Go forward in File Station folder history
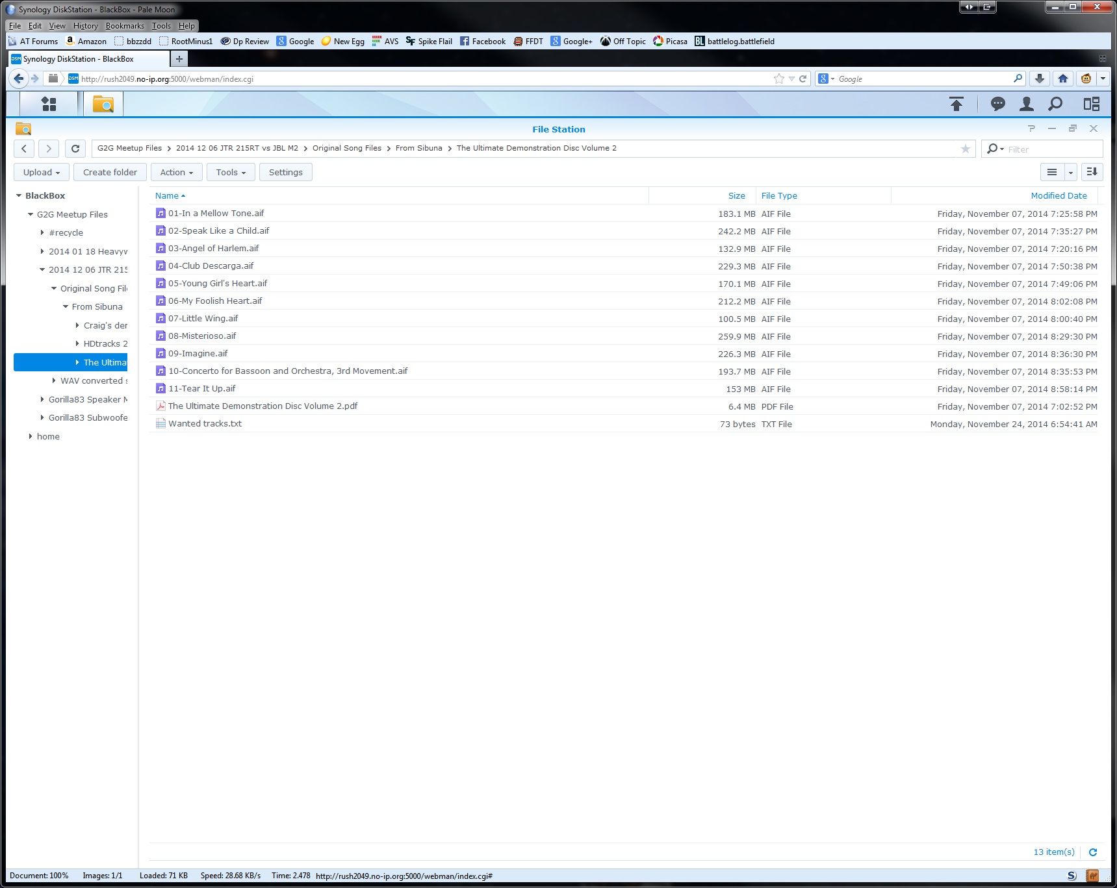This screenshot has width=1117, height=888. click(49, 149)
